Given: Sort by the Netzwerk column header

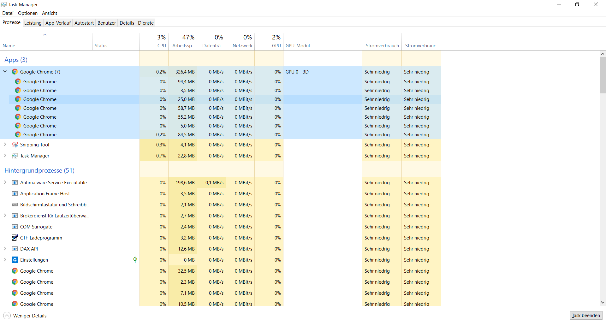Looking at the screenshot, I should (240, 41).
